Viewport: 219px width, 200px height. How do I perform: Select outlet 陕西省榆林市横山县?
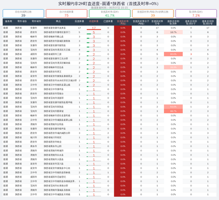tap(53, 37)
